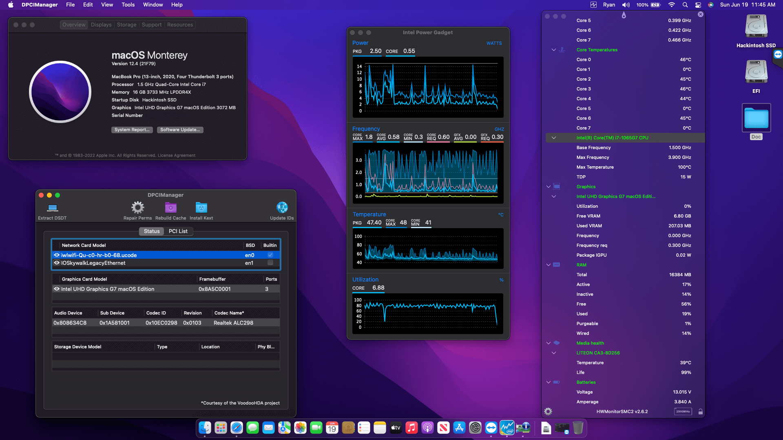Open the License Agreement link
This screenshot has height=440, width=783.
point(177,155)
